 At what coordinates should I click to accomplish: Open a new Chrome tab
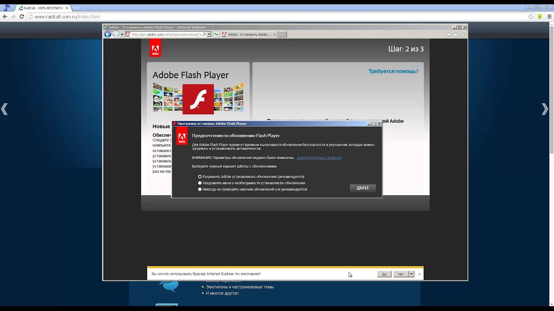(77, 8)
